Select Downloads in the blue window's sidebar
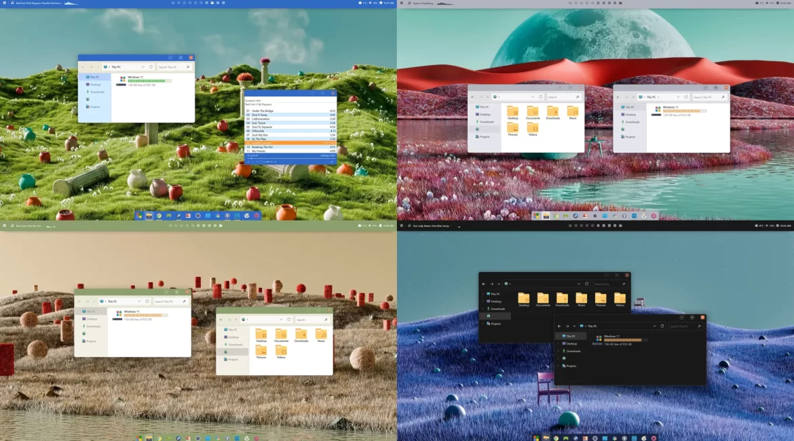794x441 pixels. tap(97, 92)
